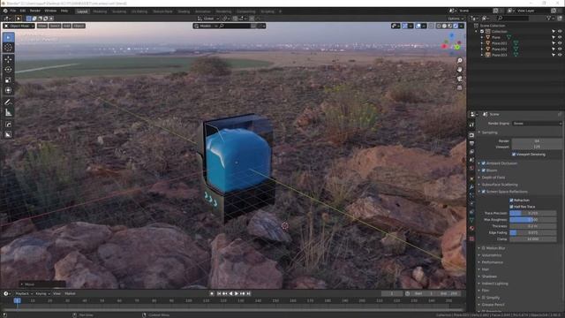Open the Render properties tab icon
Viewport: 565px width, 318px height.
(x=471, y=135)
